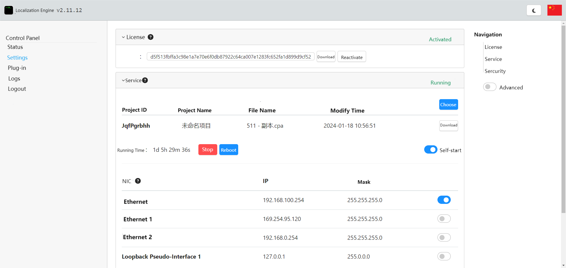The height and width of the screenshot is (268, 566).
Task: Collapse the License section chevron
Action: coord(123,37)
